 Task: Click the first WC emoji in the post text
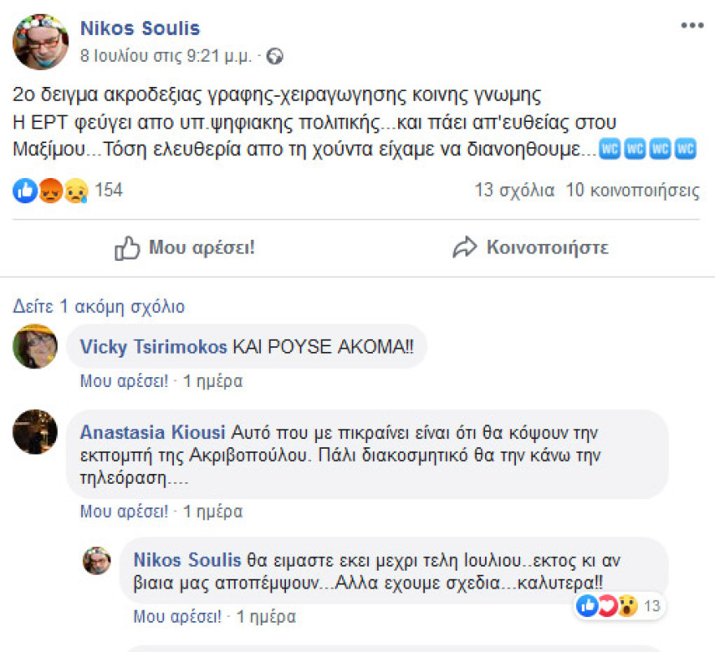click(x=609, y=149)
